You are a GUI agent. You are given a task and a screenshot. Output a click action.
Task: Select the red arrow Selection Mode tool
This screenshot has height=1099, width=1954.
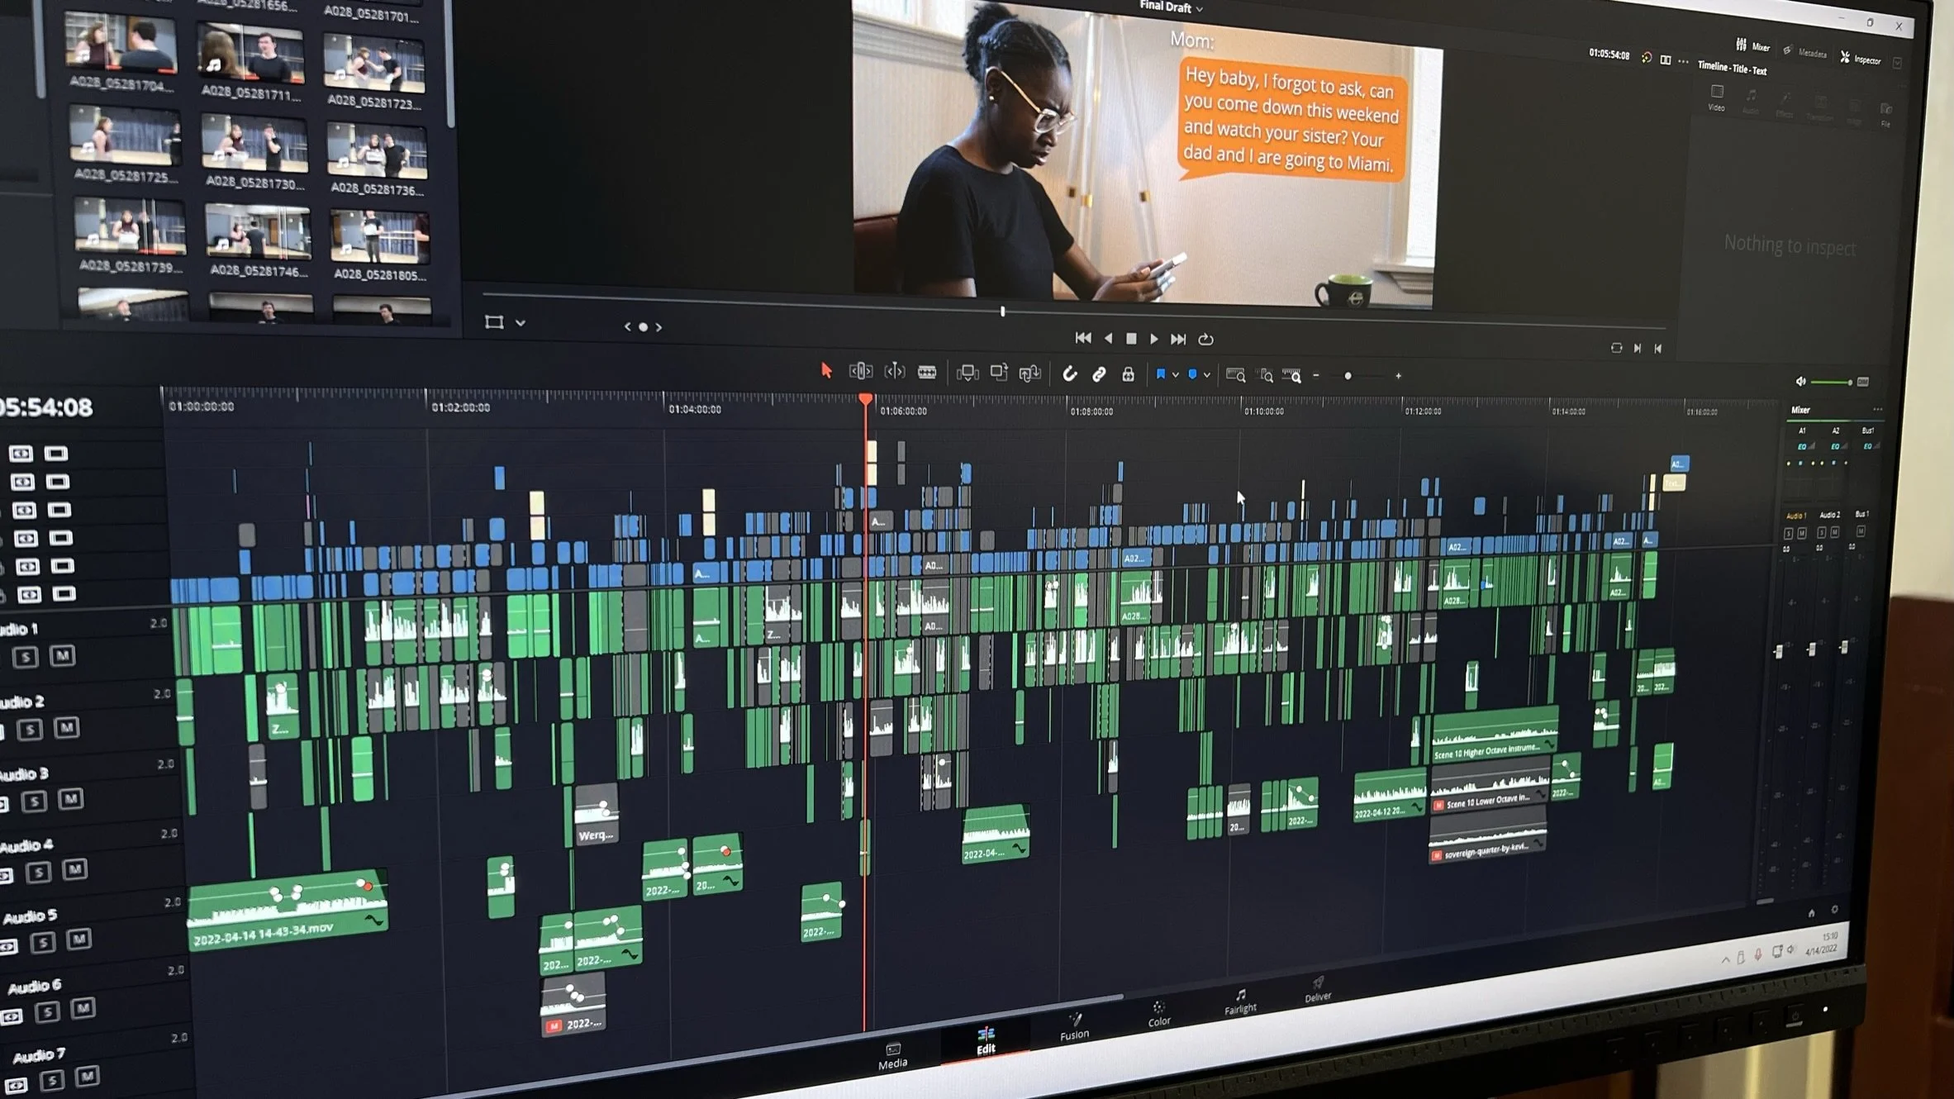click(x=825, y=371)
